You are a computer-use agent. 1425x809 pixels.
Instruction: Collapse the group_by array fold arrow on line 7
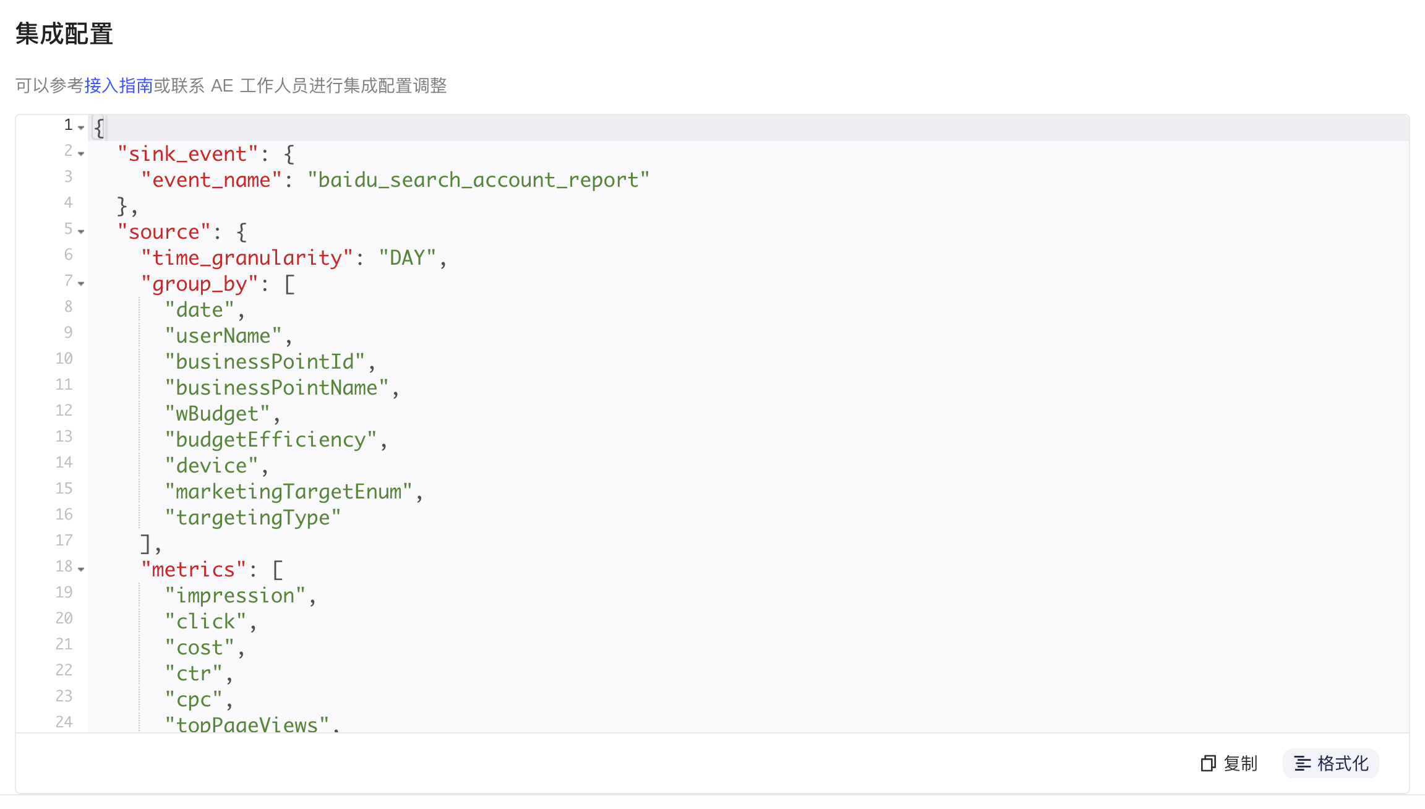[x=81, y=283]
